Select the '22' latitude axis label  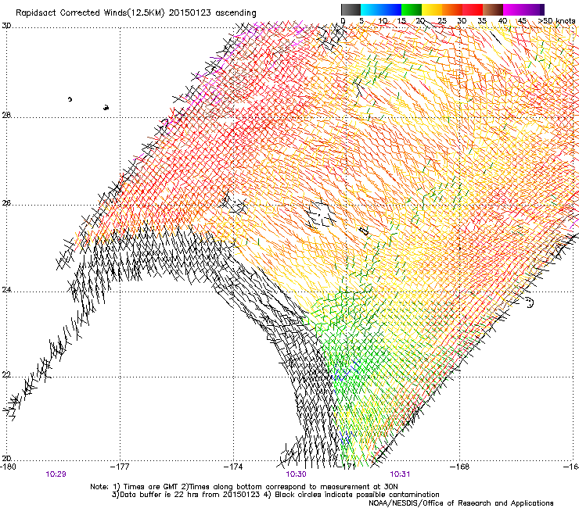point(6,375)
